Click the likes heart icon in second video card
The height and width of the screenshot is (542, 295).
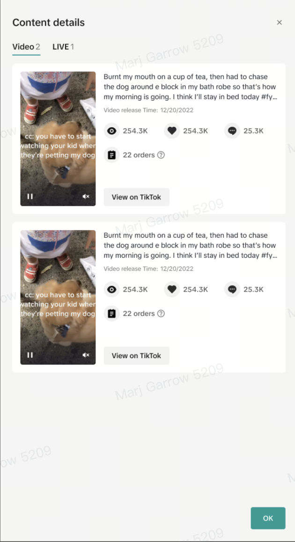point(172,289)
